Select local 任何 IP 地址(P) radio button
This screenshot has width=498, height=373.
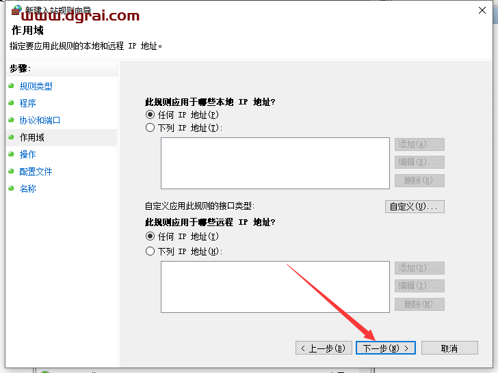coord(150,115)
